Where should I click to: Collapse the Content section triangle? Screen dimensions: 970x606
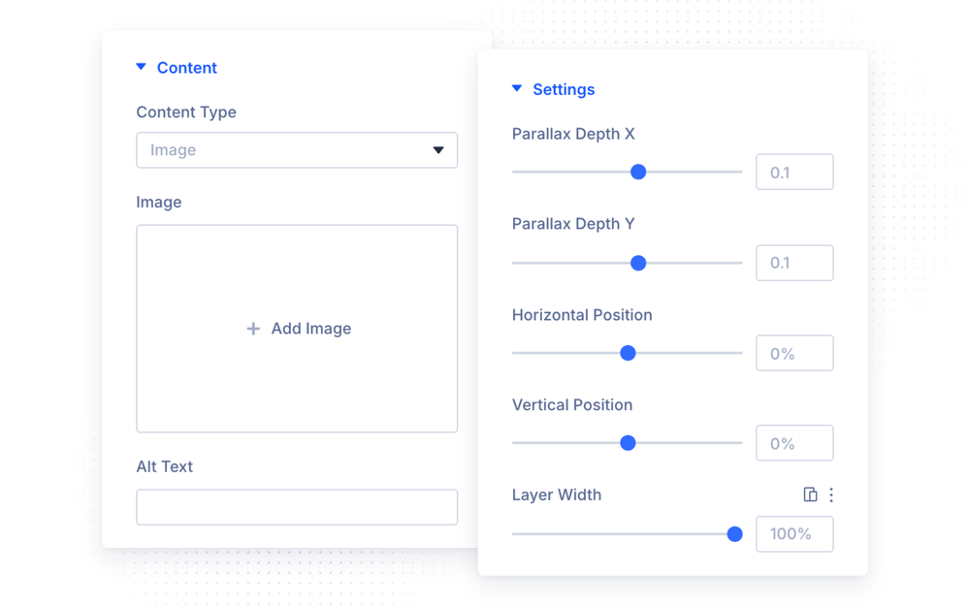coord(141,67)
